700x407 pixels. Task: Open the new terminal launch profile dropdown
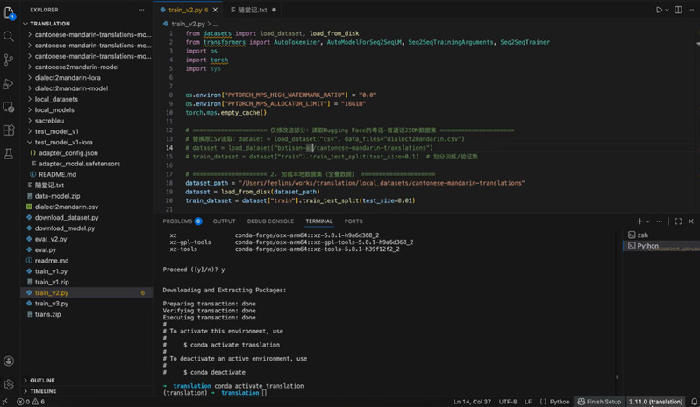pos(650,221)
